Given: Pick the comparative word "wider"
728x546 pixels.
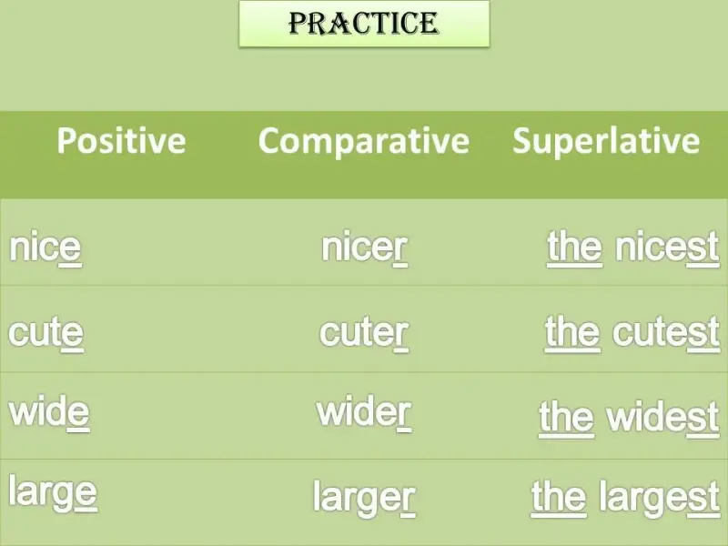Looking at the screenshot, I should [364, 414].
